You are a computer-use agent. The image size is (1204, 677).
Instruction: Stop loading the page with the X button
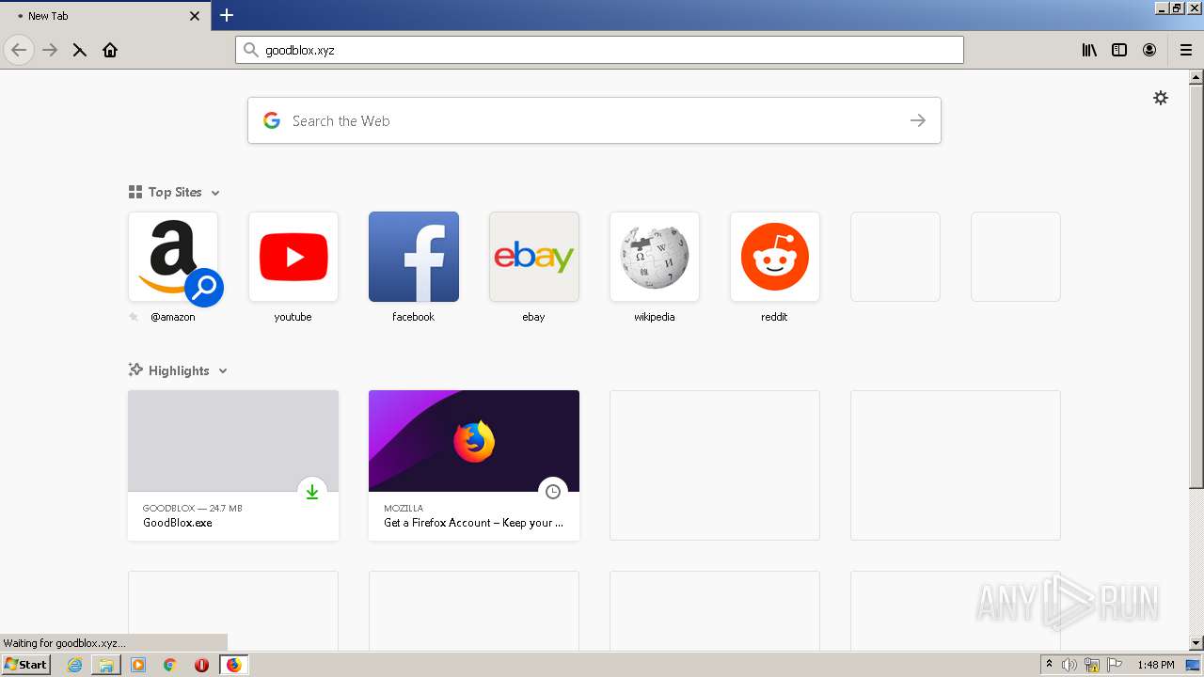tap(80, 50)
